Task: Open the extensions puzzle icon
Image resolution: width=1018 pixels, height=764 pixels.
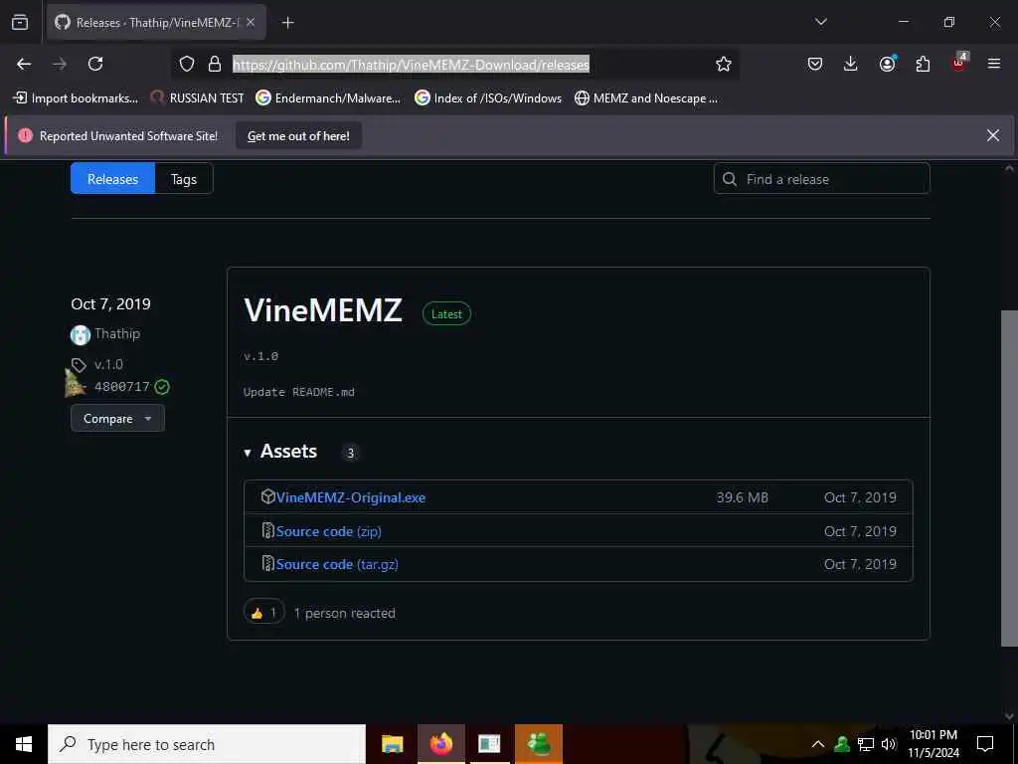Action: tap(923, 64)
